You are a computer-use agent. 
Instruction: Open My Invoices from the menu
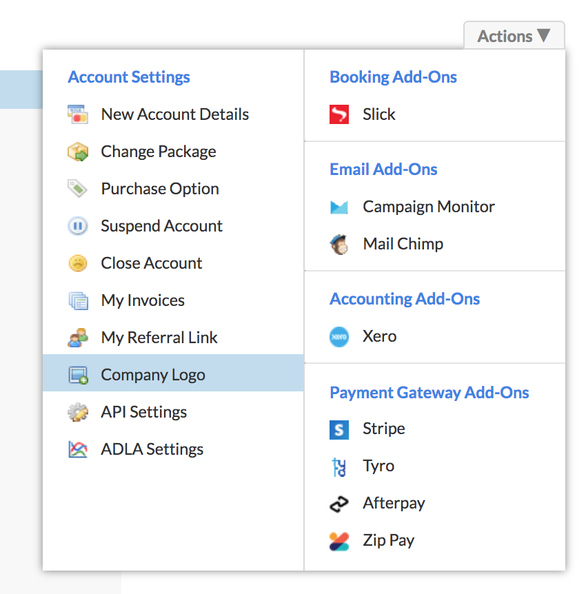pyautogui.click(x=173, y=300)
